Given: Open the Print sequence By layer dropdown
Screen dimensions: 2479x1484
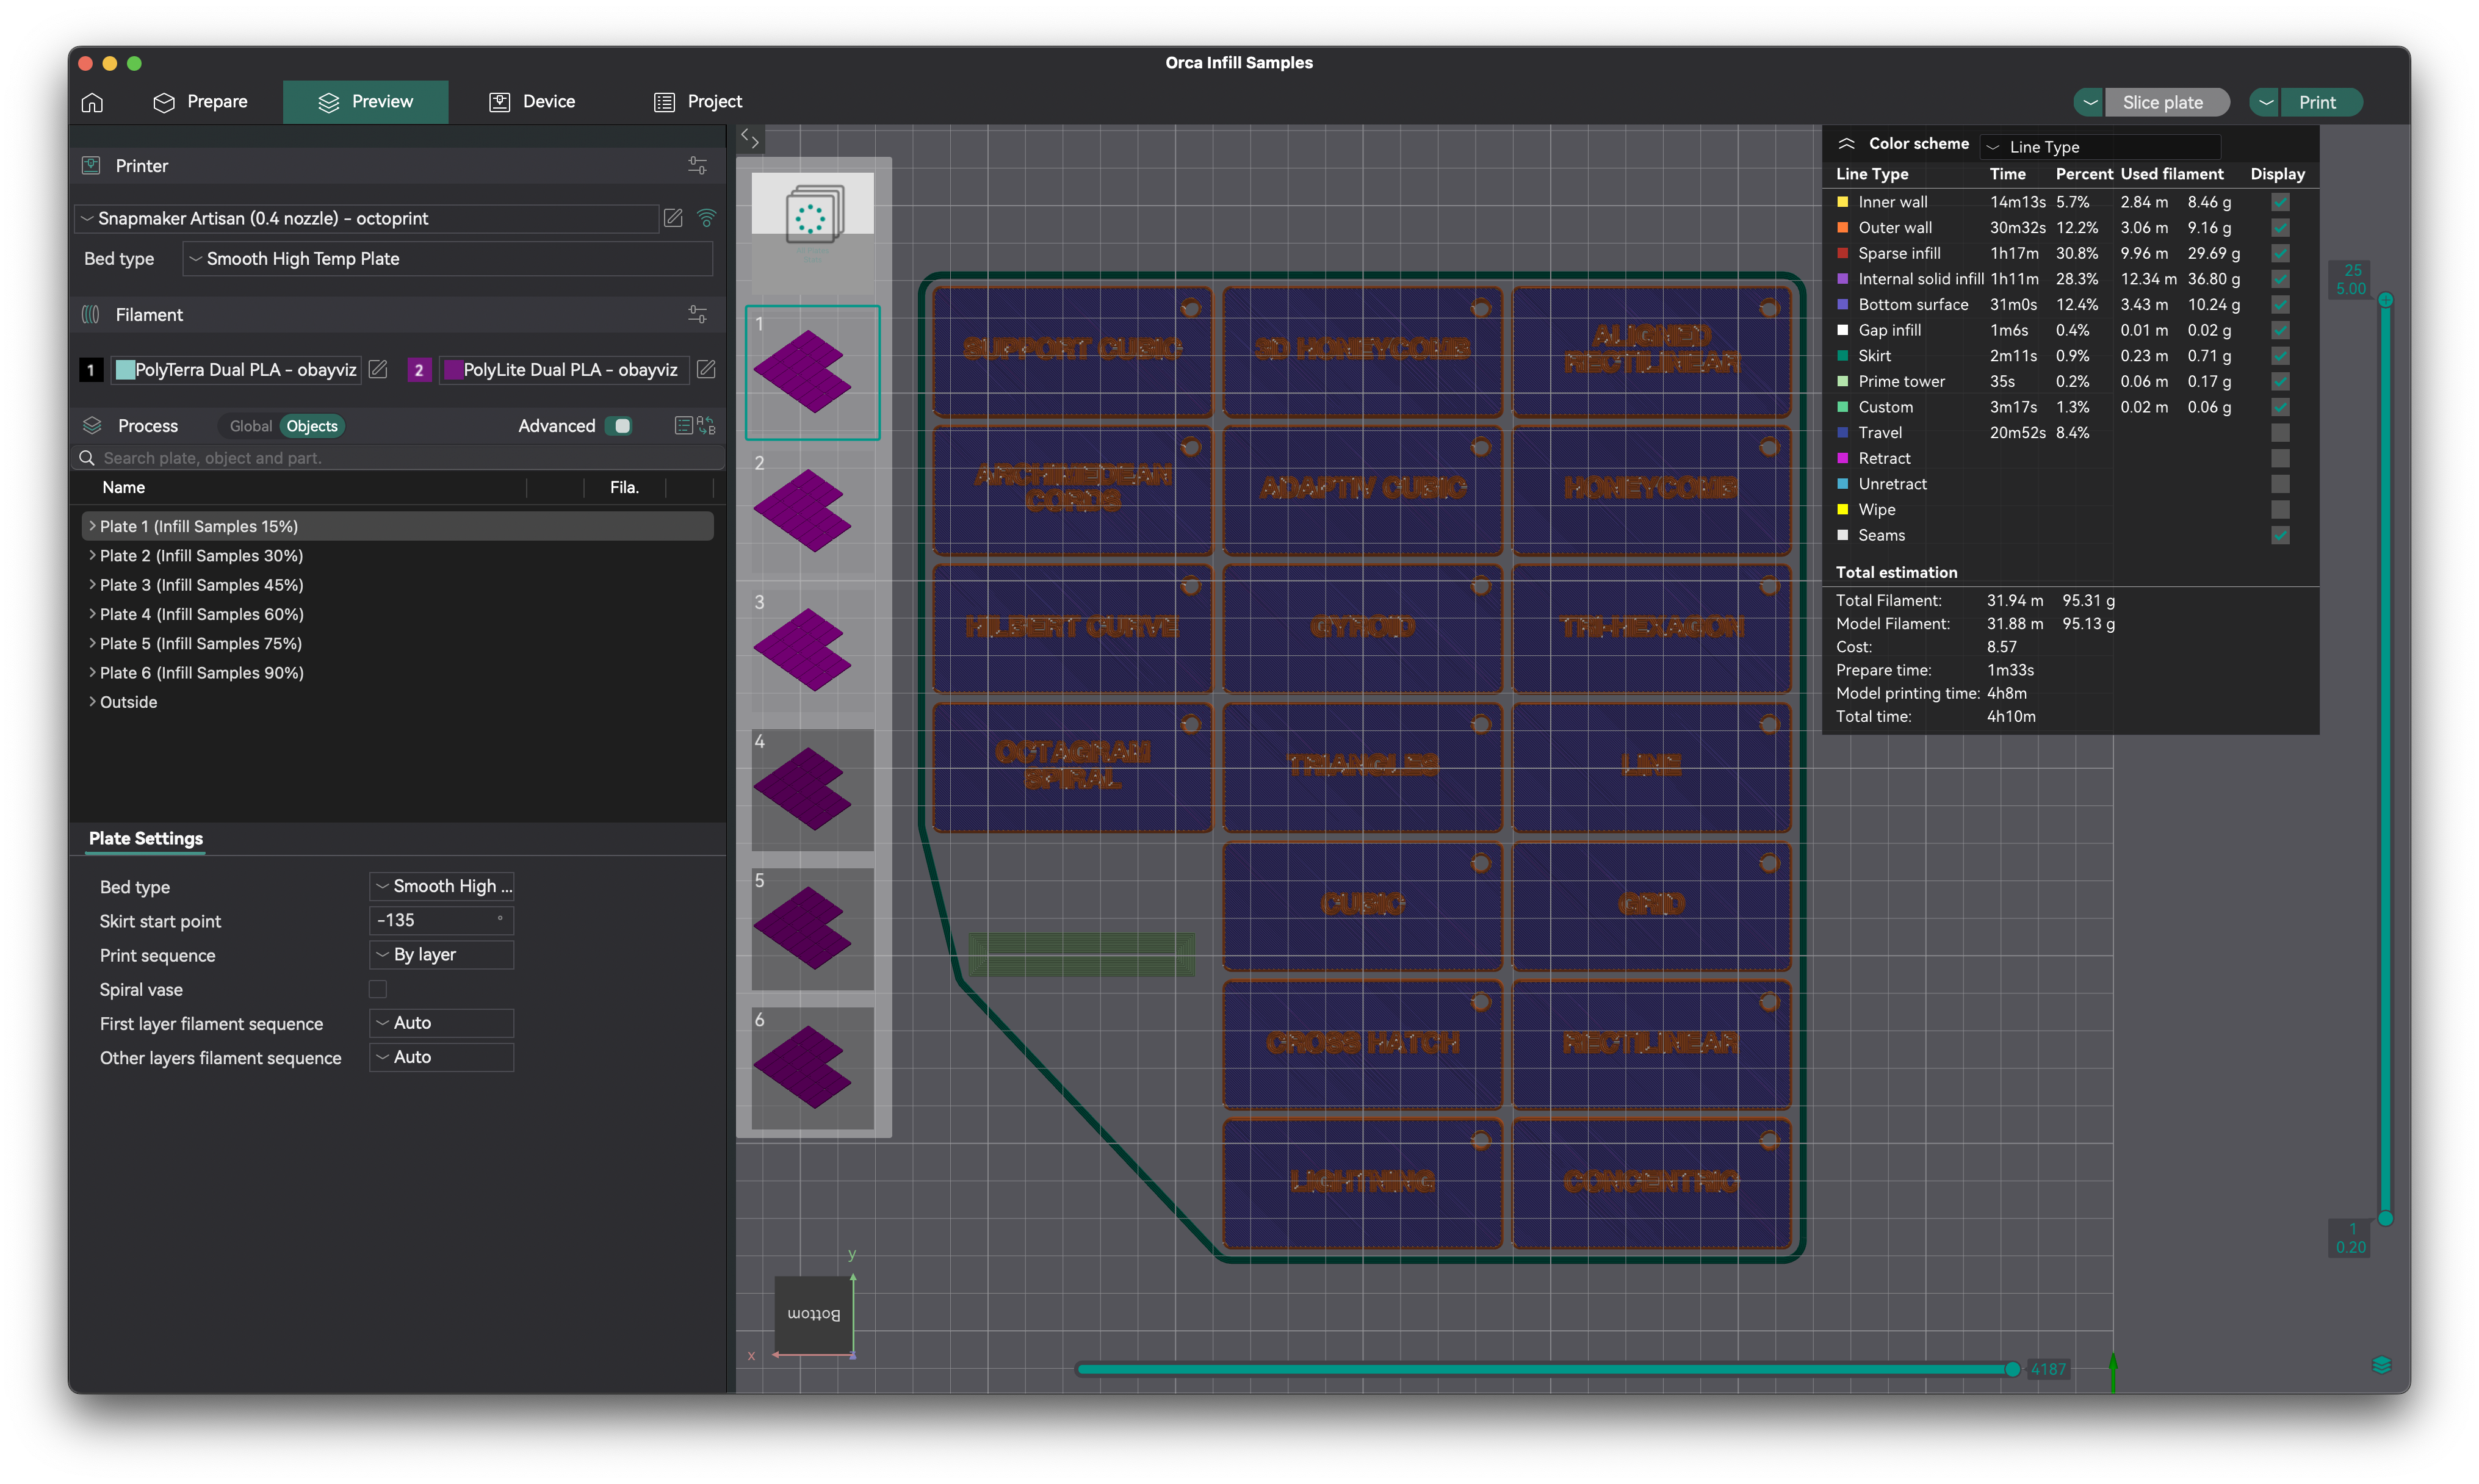Looking at the screenshot, I should pos(441,955).
